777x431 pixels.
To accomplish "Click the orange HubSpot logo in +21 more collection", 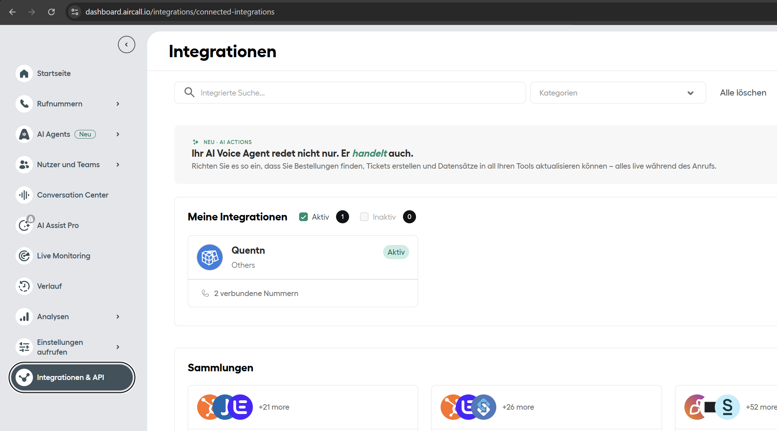I will 207,407.
